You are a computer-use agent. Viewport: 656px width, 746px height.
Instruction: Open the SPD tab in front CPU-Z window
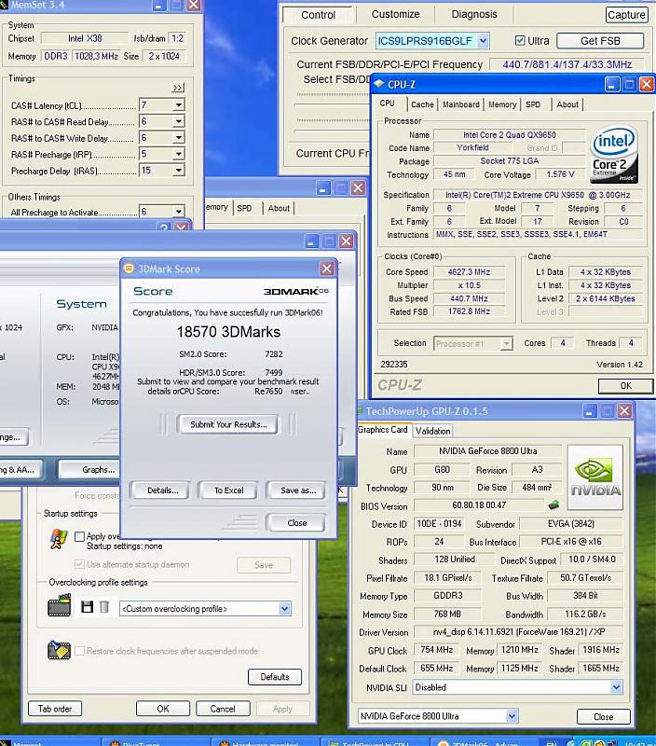(x=533, y=104)
